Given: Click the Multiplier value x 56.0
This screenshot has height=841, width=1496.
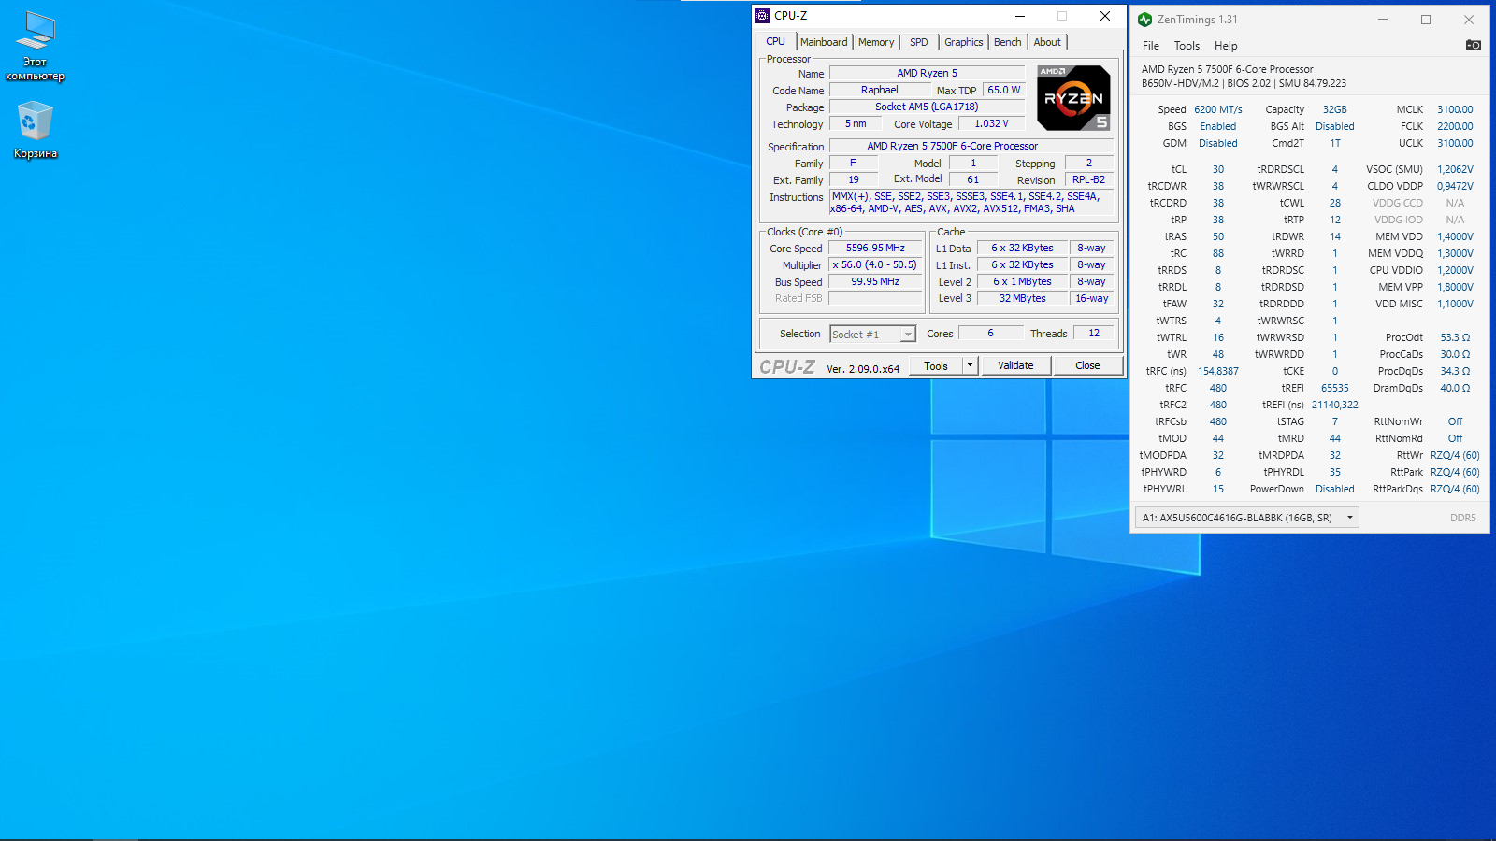Looking at the screenshot, I should (875, 265).
